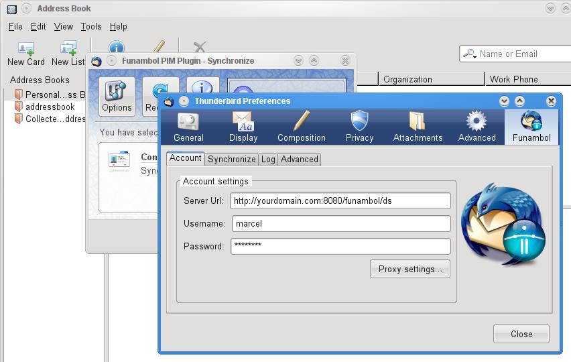Select the addressbook entry in Address Books

coord(50,107)
